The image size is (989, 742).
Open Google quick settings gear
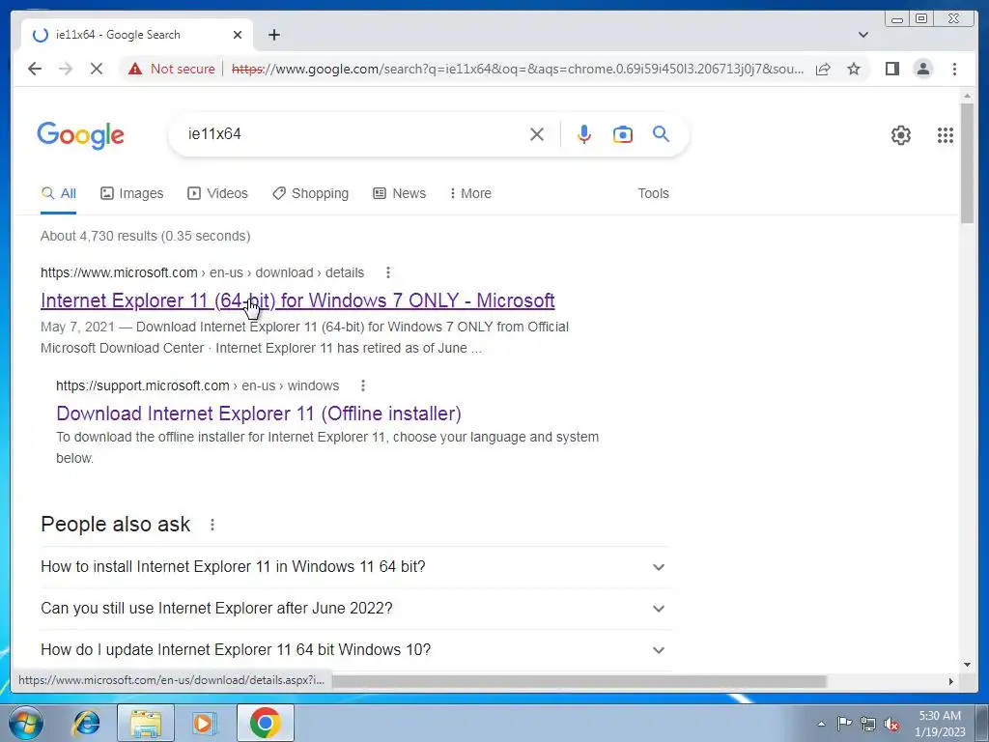901,135
